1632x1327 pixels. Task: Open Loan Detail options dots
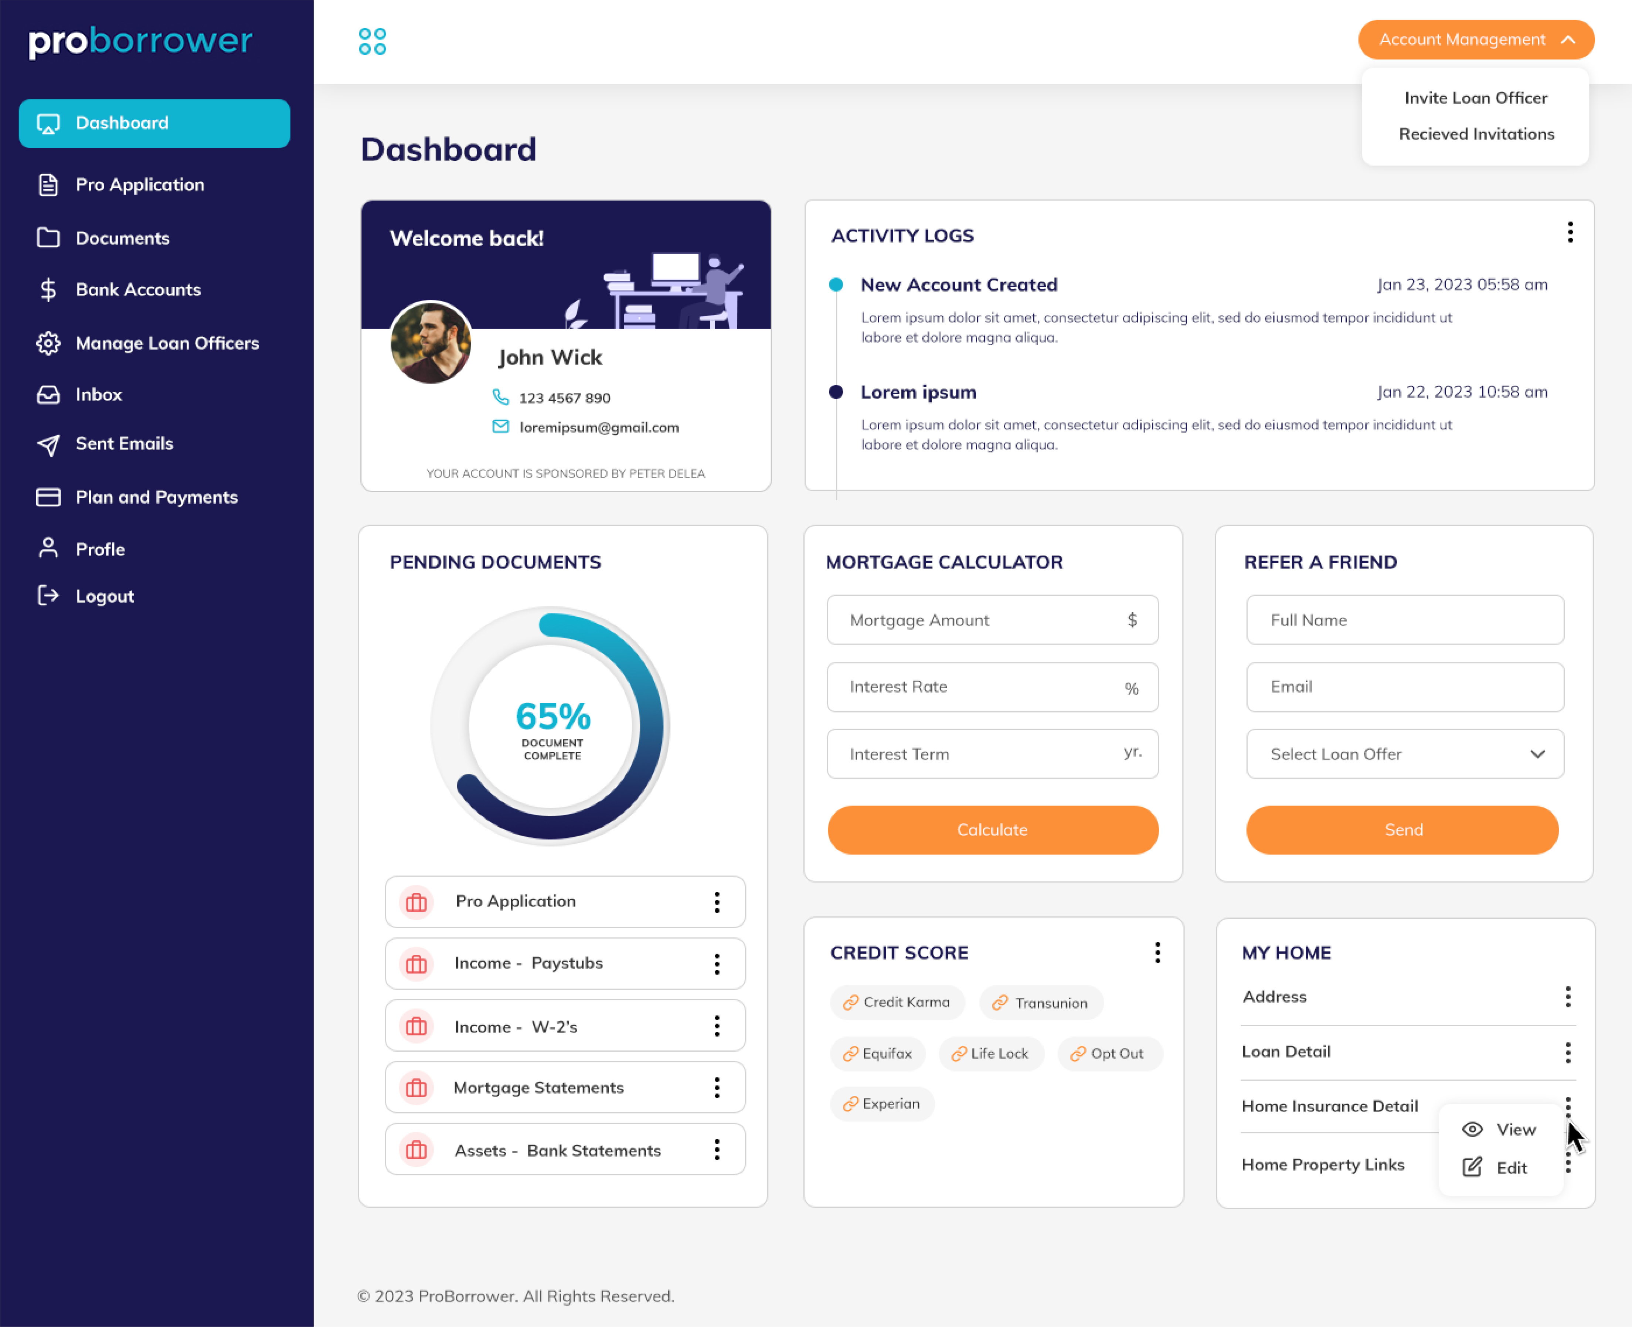pyautogui.click(x=1567, y=1052)
